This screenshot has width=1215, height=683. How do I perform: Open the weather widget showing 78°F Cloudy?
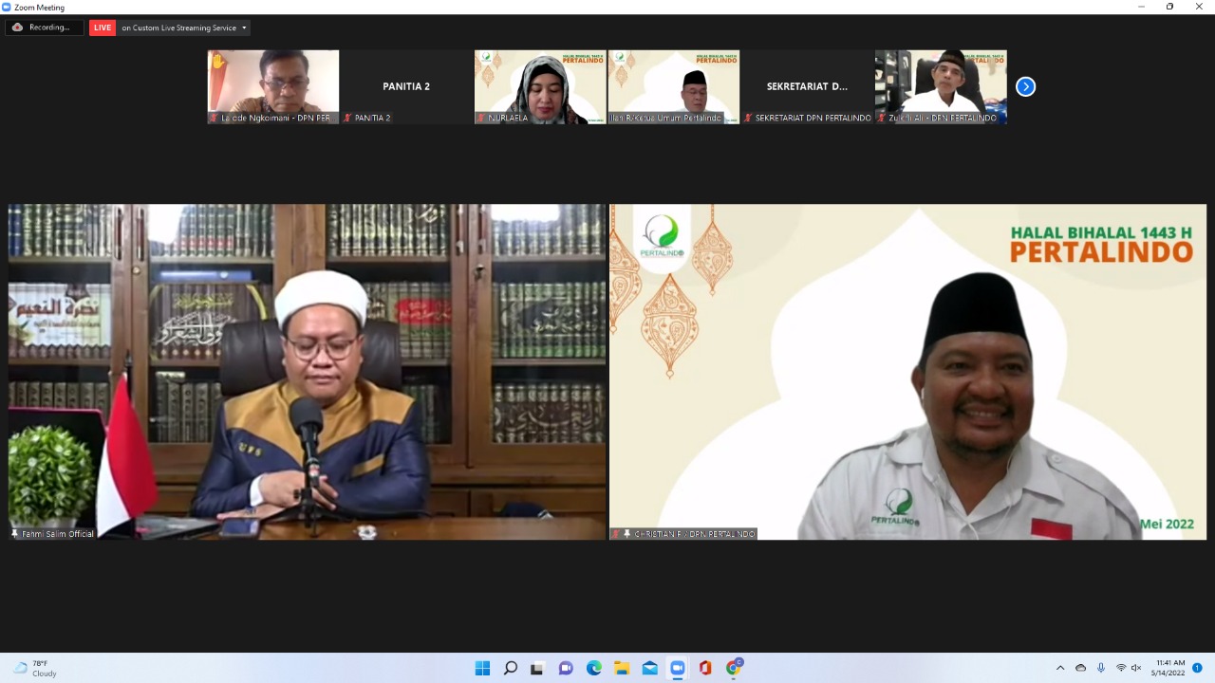coord(36,668)
